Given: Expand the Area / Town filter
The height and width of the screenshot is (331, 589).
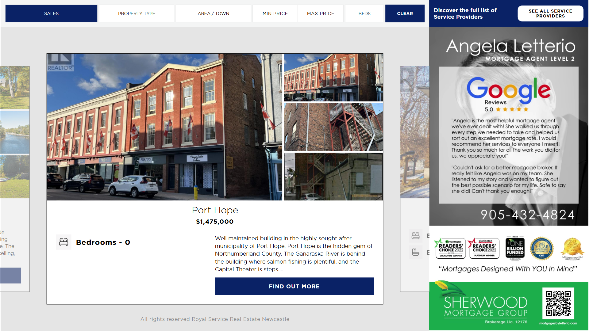Looking at the screenshot, I should [214, 13].
